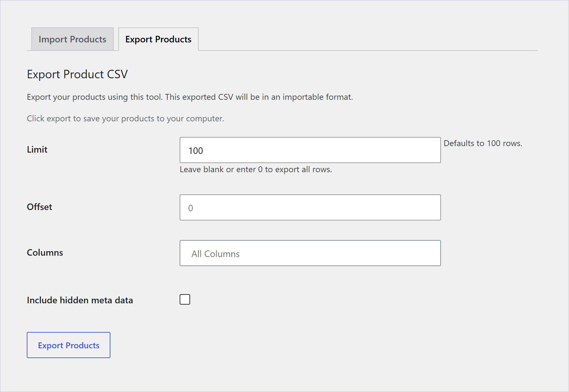The image size is (569, 392).
Task: Click the 'Include hidden meta data' label
Action: 80,300
